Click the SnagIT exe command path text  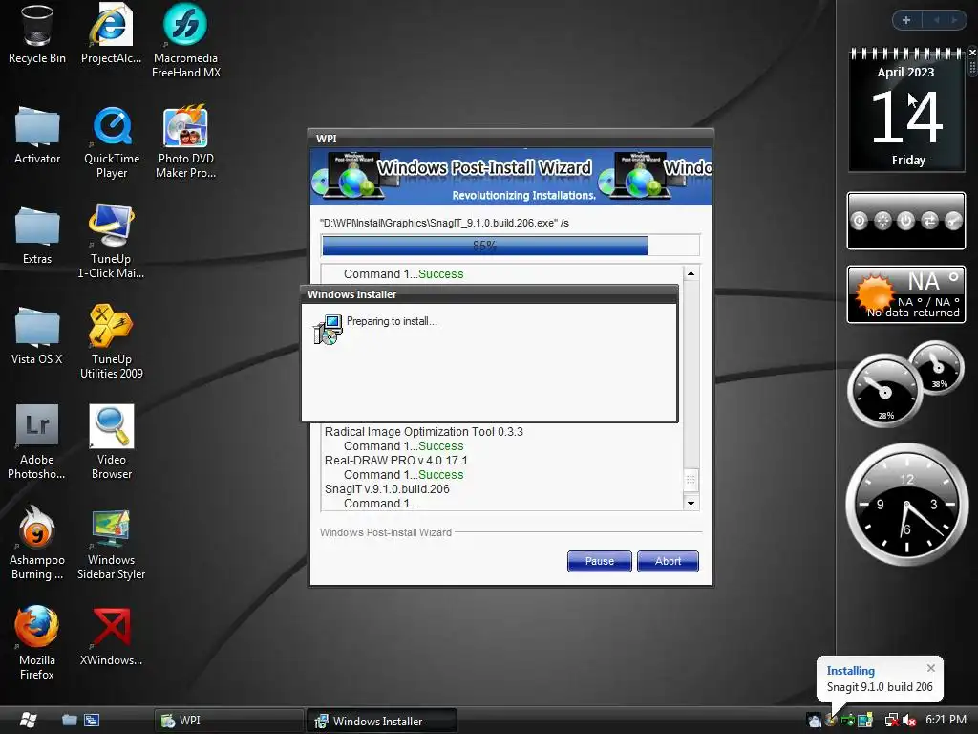point(444,223)
